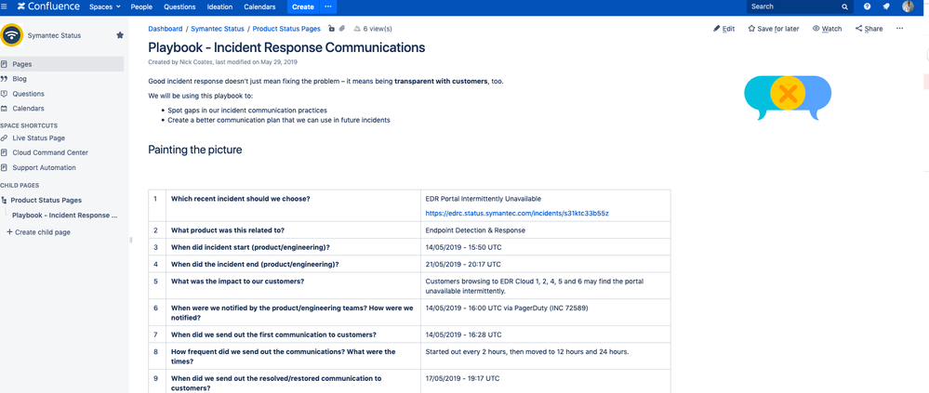The image size is (929, 393).
Task: Click the attachments paperclip icon
Action: pyautogui.click(x=342, y=29)
